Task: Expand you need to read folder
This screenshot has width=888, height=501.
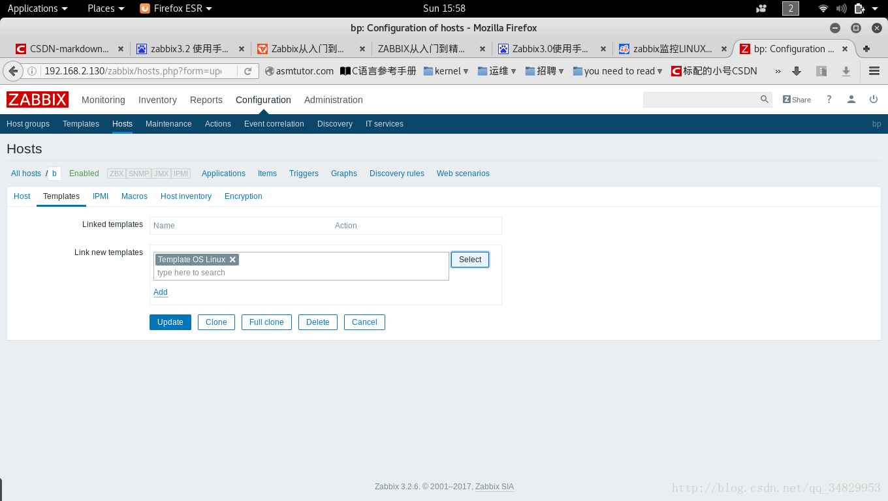Action: click(x=618, y=71)
